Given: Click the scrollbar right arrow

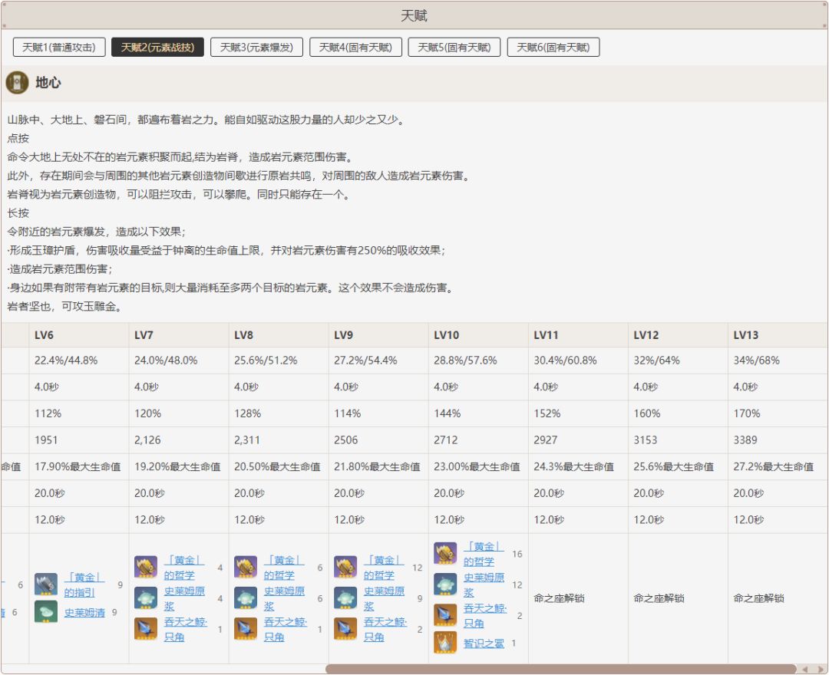Looking at the screenshot, I should coord(821,669).
